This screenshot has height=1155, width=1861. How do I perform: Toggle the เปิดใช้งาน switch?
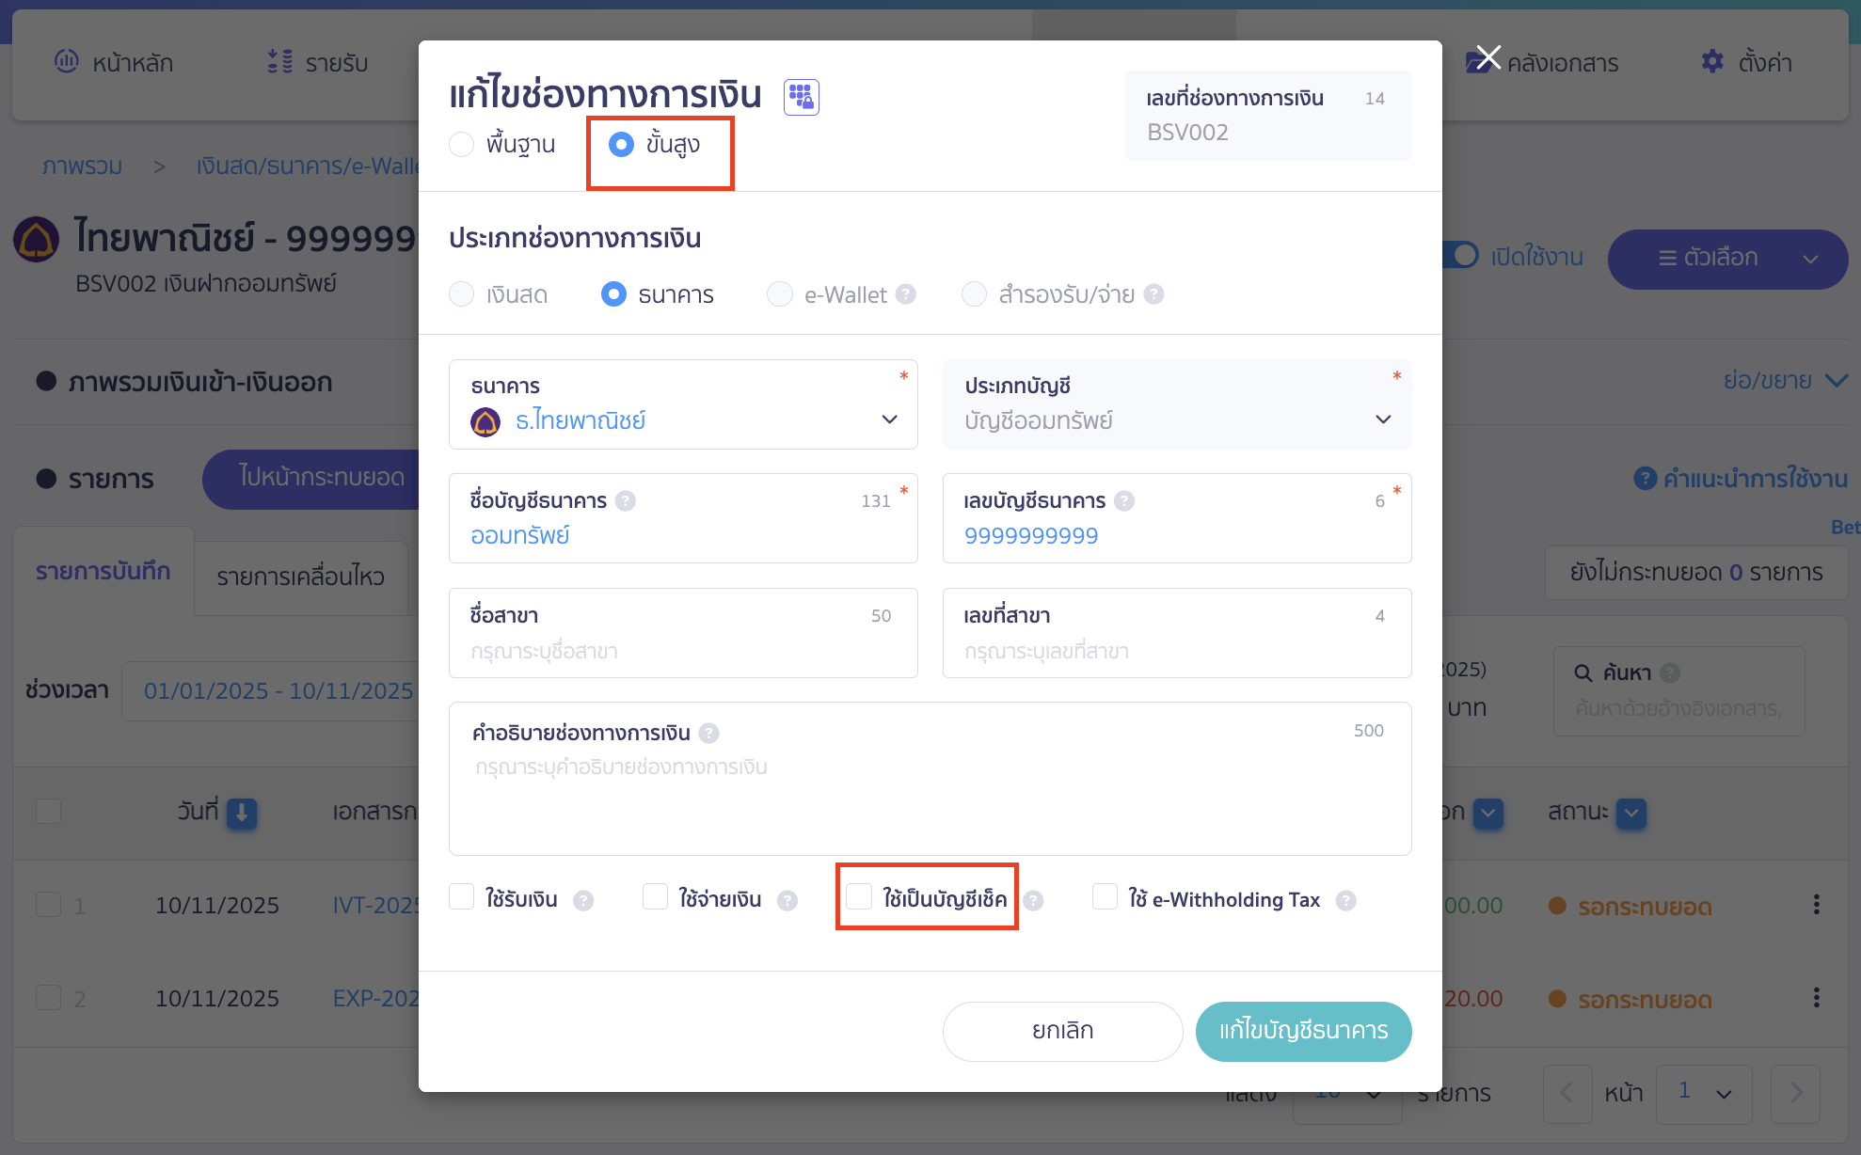click(x=1460, y=256)
